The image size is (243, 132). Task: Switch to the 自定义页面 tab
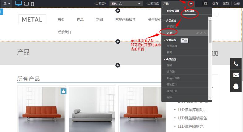pos(173,11)
